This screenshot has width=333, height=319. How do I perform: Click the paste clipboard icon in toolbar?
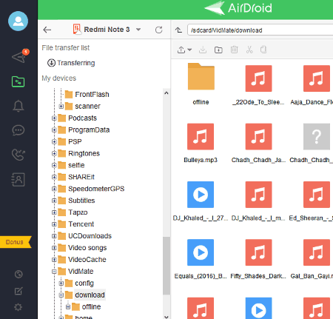263,50
